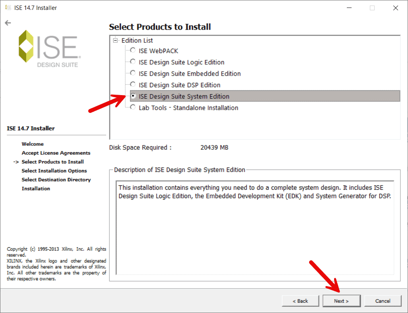Collapse the Edition List tree
The width and height of the screenshot is (408, 313).
point(115,40)
